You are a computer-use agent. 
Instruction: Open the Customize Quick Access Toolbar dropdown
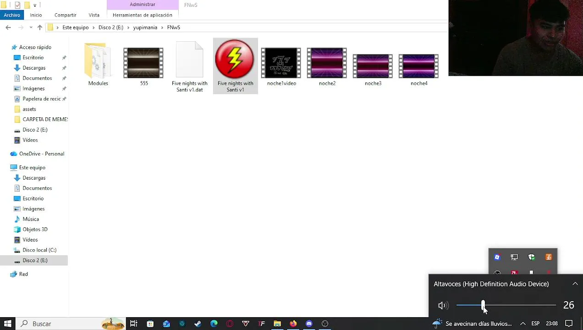tap(35, 5)
